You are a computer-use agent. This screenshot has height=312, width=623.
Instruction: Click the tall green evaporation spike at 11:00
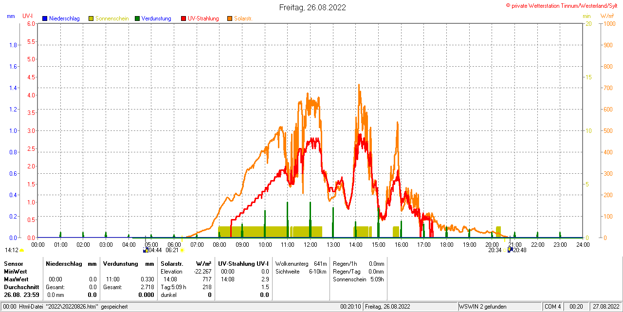pos(288,219)
